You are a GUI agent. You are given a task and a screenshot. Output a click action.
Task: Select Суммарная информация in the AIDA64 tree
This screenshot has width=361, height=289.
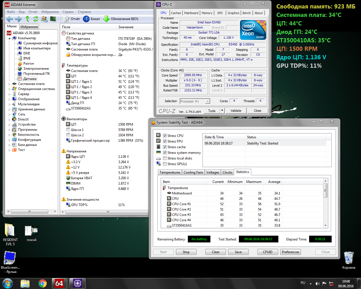[38, 43]
